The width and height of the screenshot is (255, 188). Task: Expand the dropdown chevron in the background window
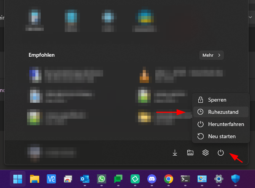tap(250, 17)
